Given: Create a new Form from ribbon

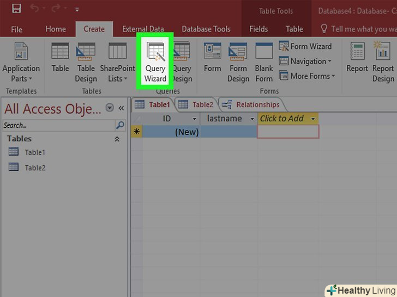Looking at the screenshot, I should (x=213, y=58).
